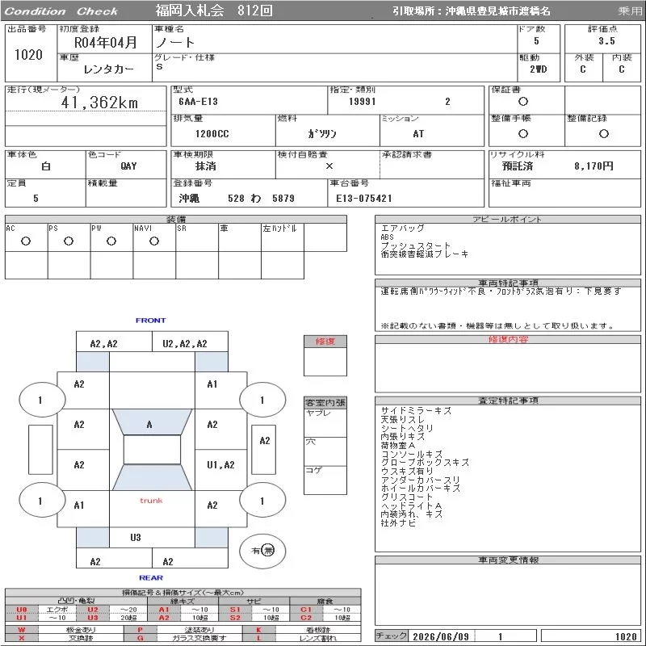The width and height of the screenshot is (646, 646).
Task: Click the car model name 'ノート'
Action: [175, 43]
